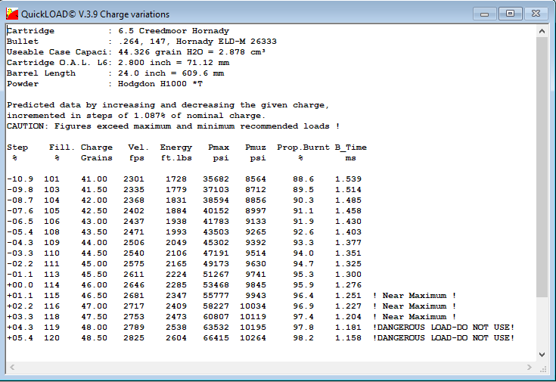Click Pmuz value '10034' psi
Viewport: 556px width, 382px height.
(x=253, y=306)
